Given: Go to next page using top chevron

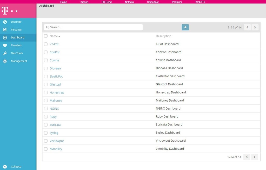Looking at the screenshot, I should point(255,27).
